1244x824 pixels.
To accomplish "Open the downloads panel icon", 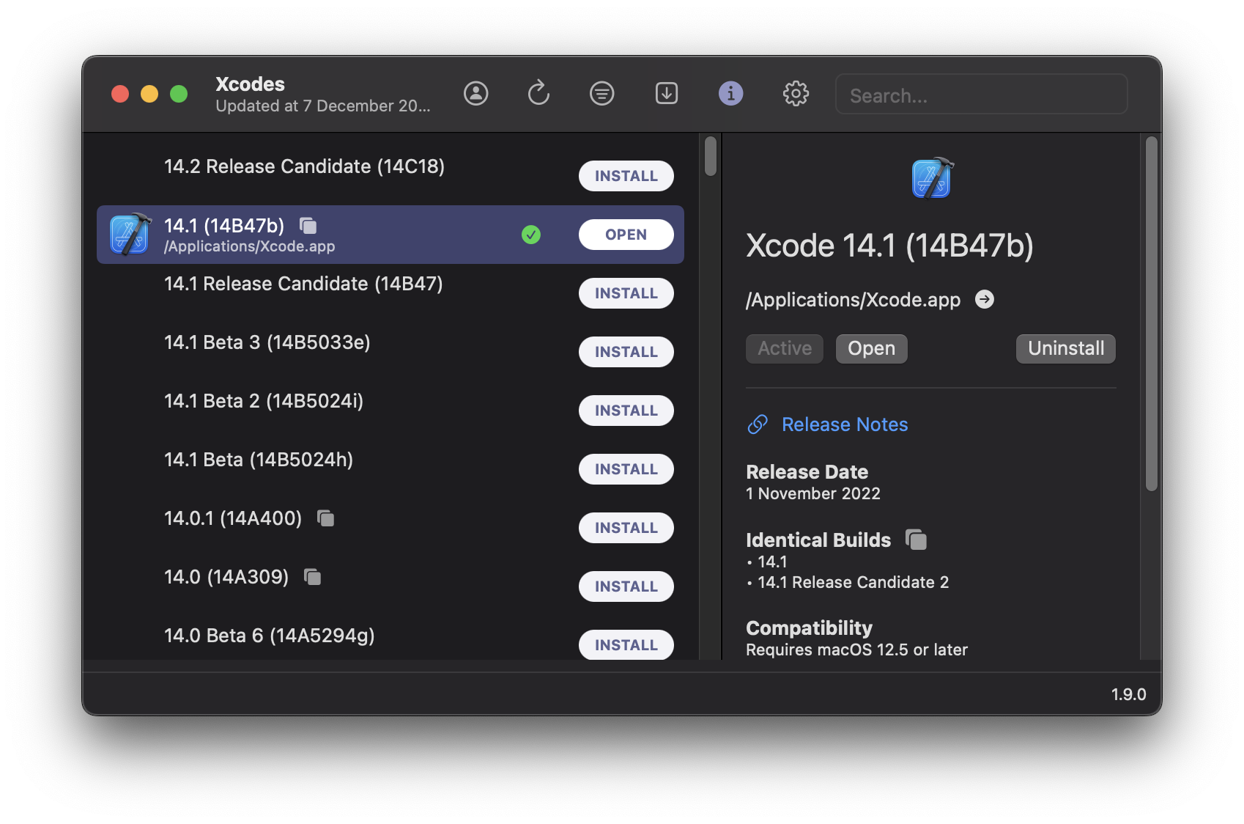I will [666, 93].
